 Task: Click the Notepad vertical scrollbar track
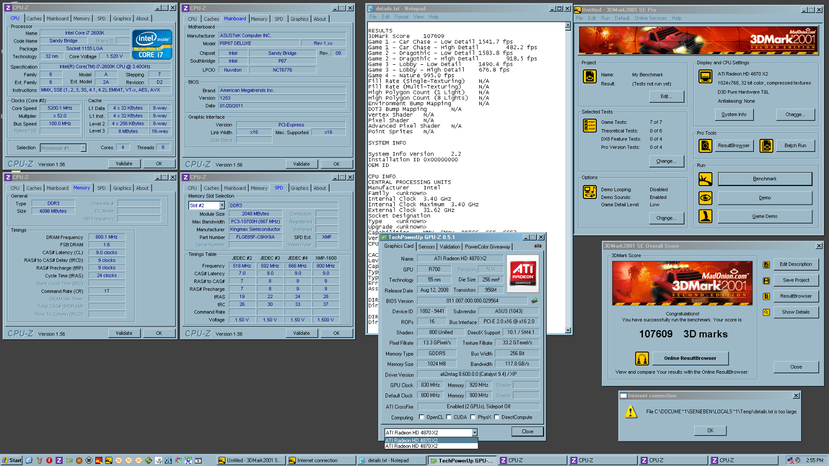(568, 178)
